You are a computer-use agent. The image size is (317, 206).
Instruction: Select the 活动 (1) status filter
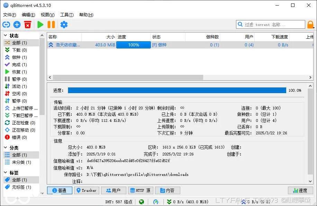(x=21, y=86)
